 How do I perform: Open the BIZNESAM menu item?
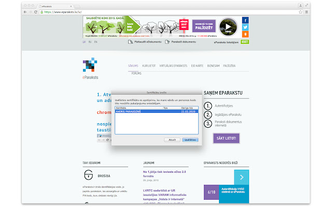213,66
